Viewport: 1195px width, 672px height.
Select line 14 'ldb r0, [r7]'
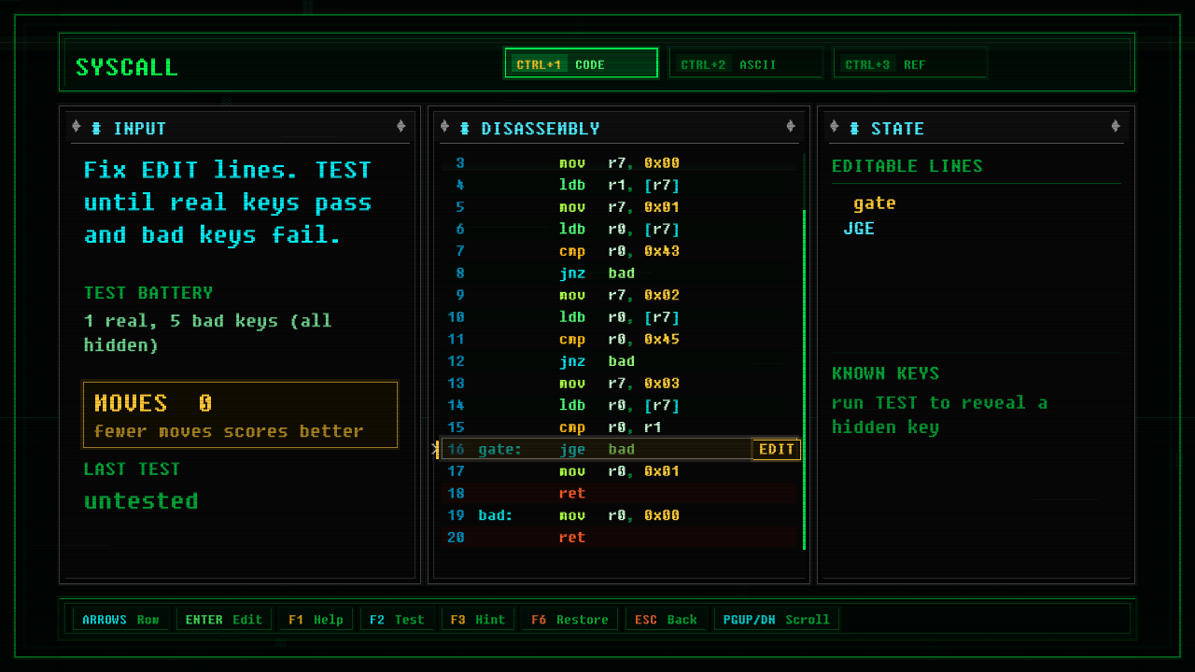620,405
